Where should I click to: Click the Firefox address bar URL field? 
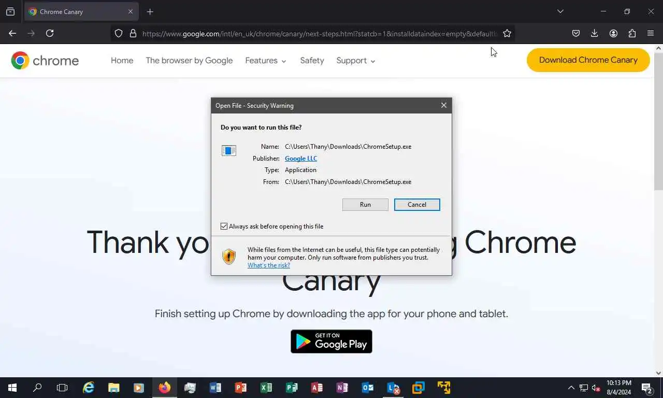[319, 33]
